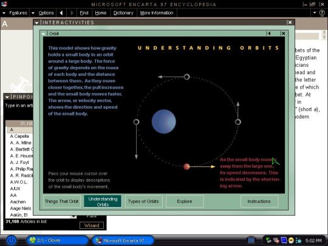Expand the Interactivities title dropdown arrow
Screen dimensions: 328x246
(x=37, y=22)
